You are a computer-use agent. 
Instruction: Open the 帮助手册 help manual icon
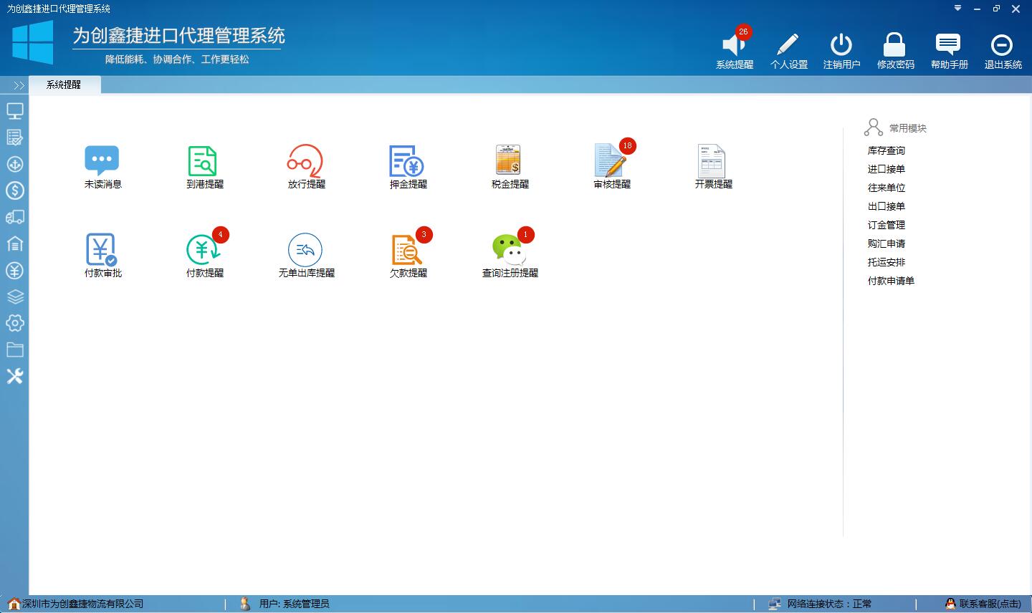[948, 44]
